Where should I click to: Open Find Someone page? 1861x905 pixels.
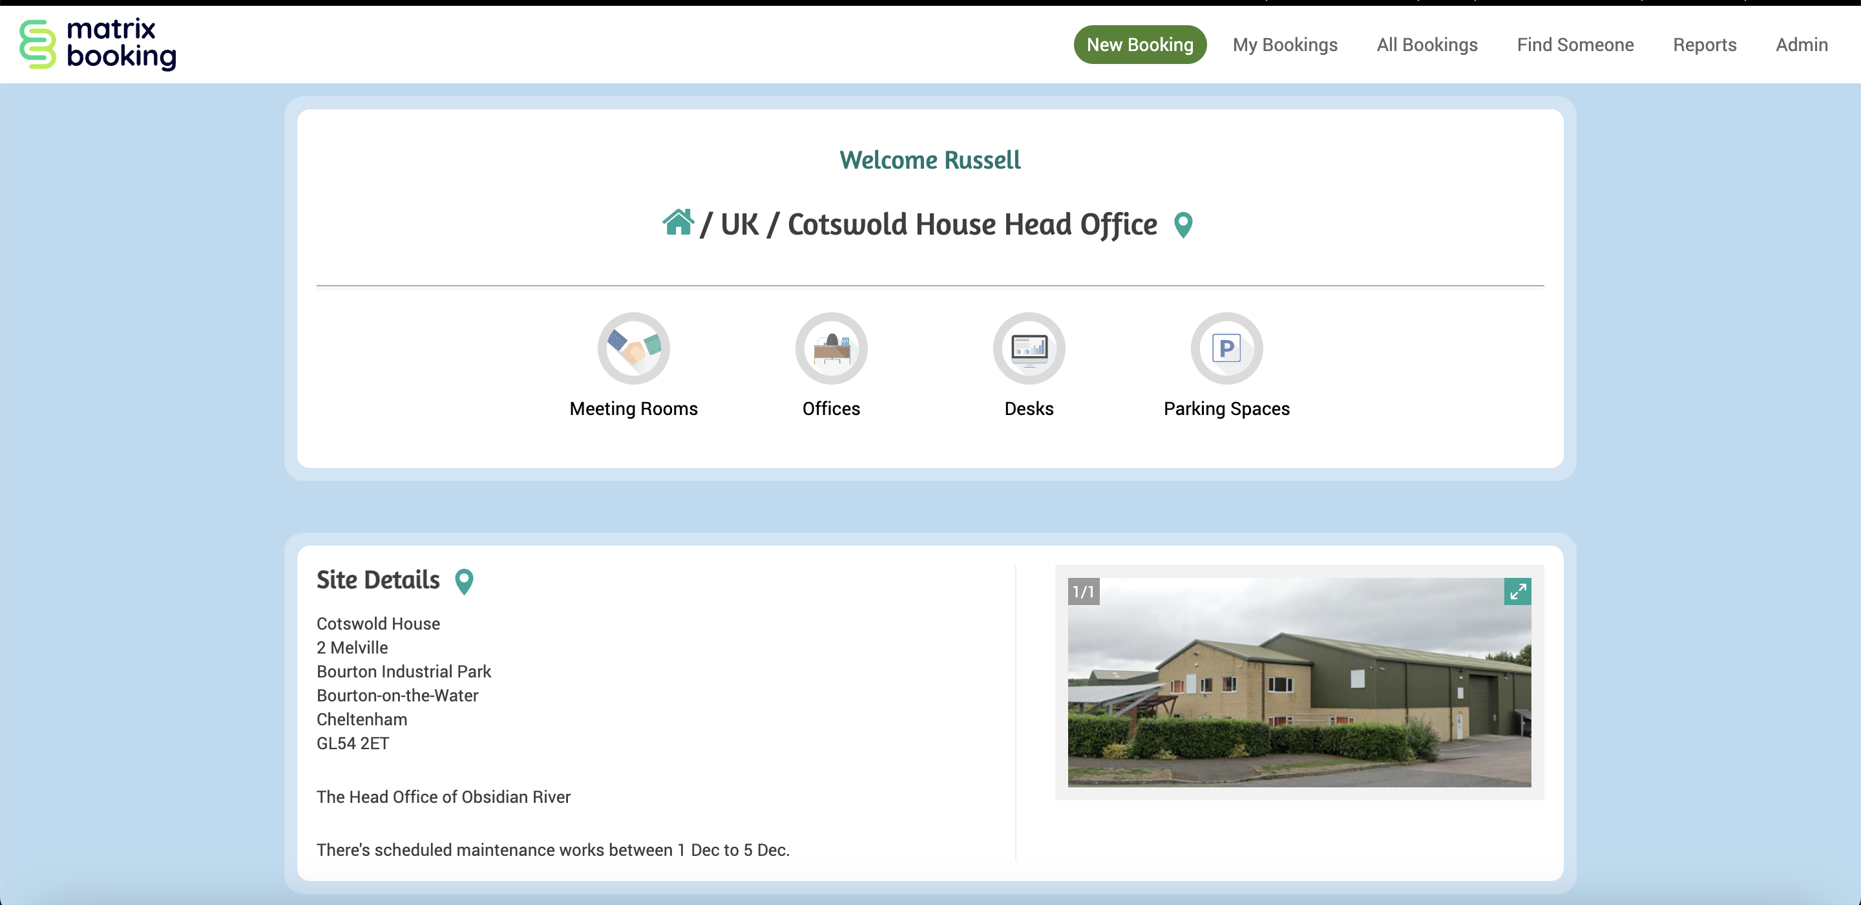(x=1575, y=45)
